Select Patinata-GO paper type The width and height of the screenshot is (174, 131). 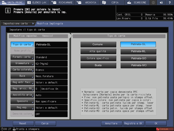pyautogui.click(x=138, y=58)
